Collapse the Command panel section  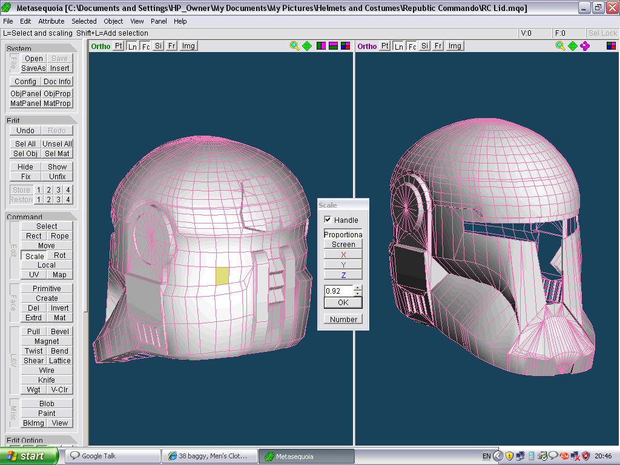tap(42, 216)
